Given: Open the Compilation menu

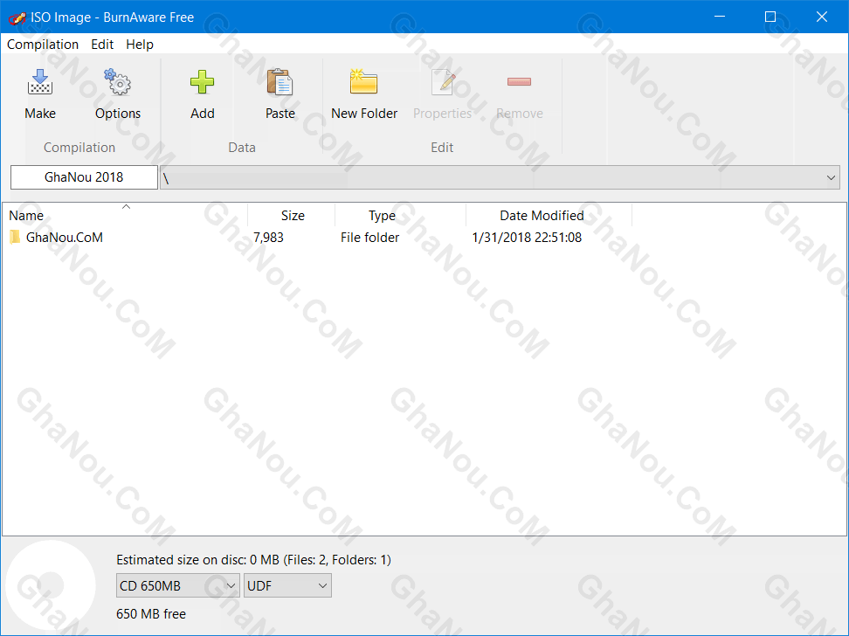Looking at the screenshot, I should tap(43, 45).
